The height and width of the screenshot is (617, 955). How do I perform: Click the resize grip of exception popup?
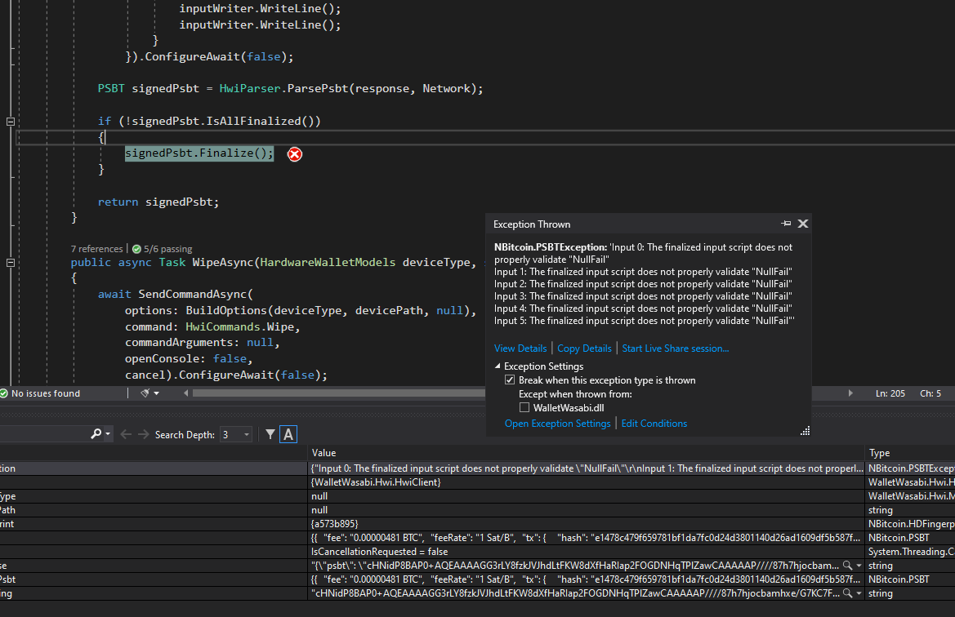click(806, 431)
